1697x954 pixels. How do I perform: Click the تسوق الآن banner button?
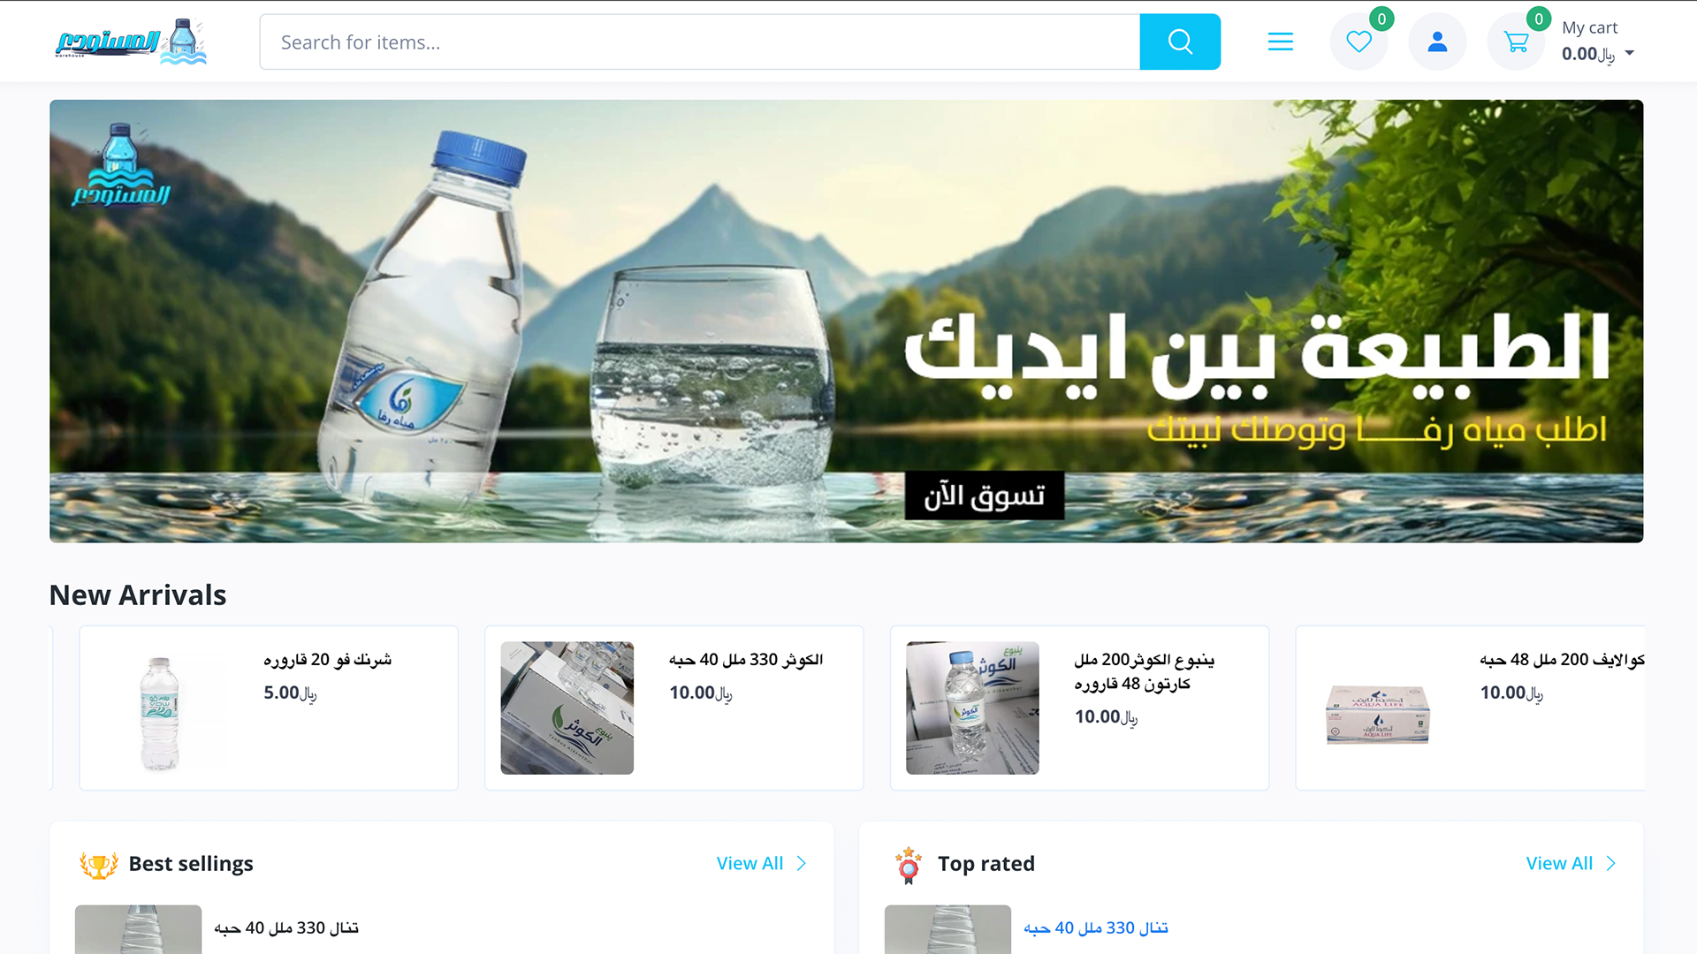984,496
